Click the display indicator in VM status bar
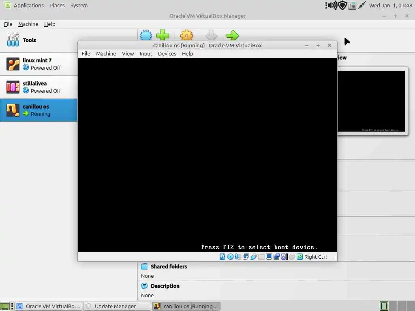Screen dimensions: 415x311 tap(269, 256)
